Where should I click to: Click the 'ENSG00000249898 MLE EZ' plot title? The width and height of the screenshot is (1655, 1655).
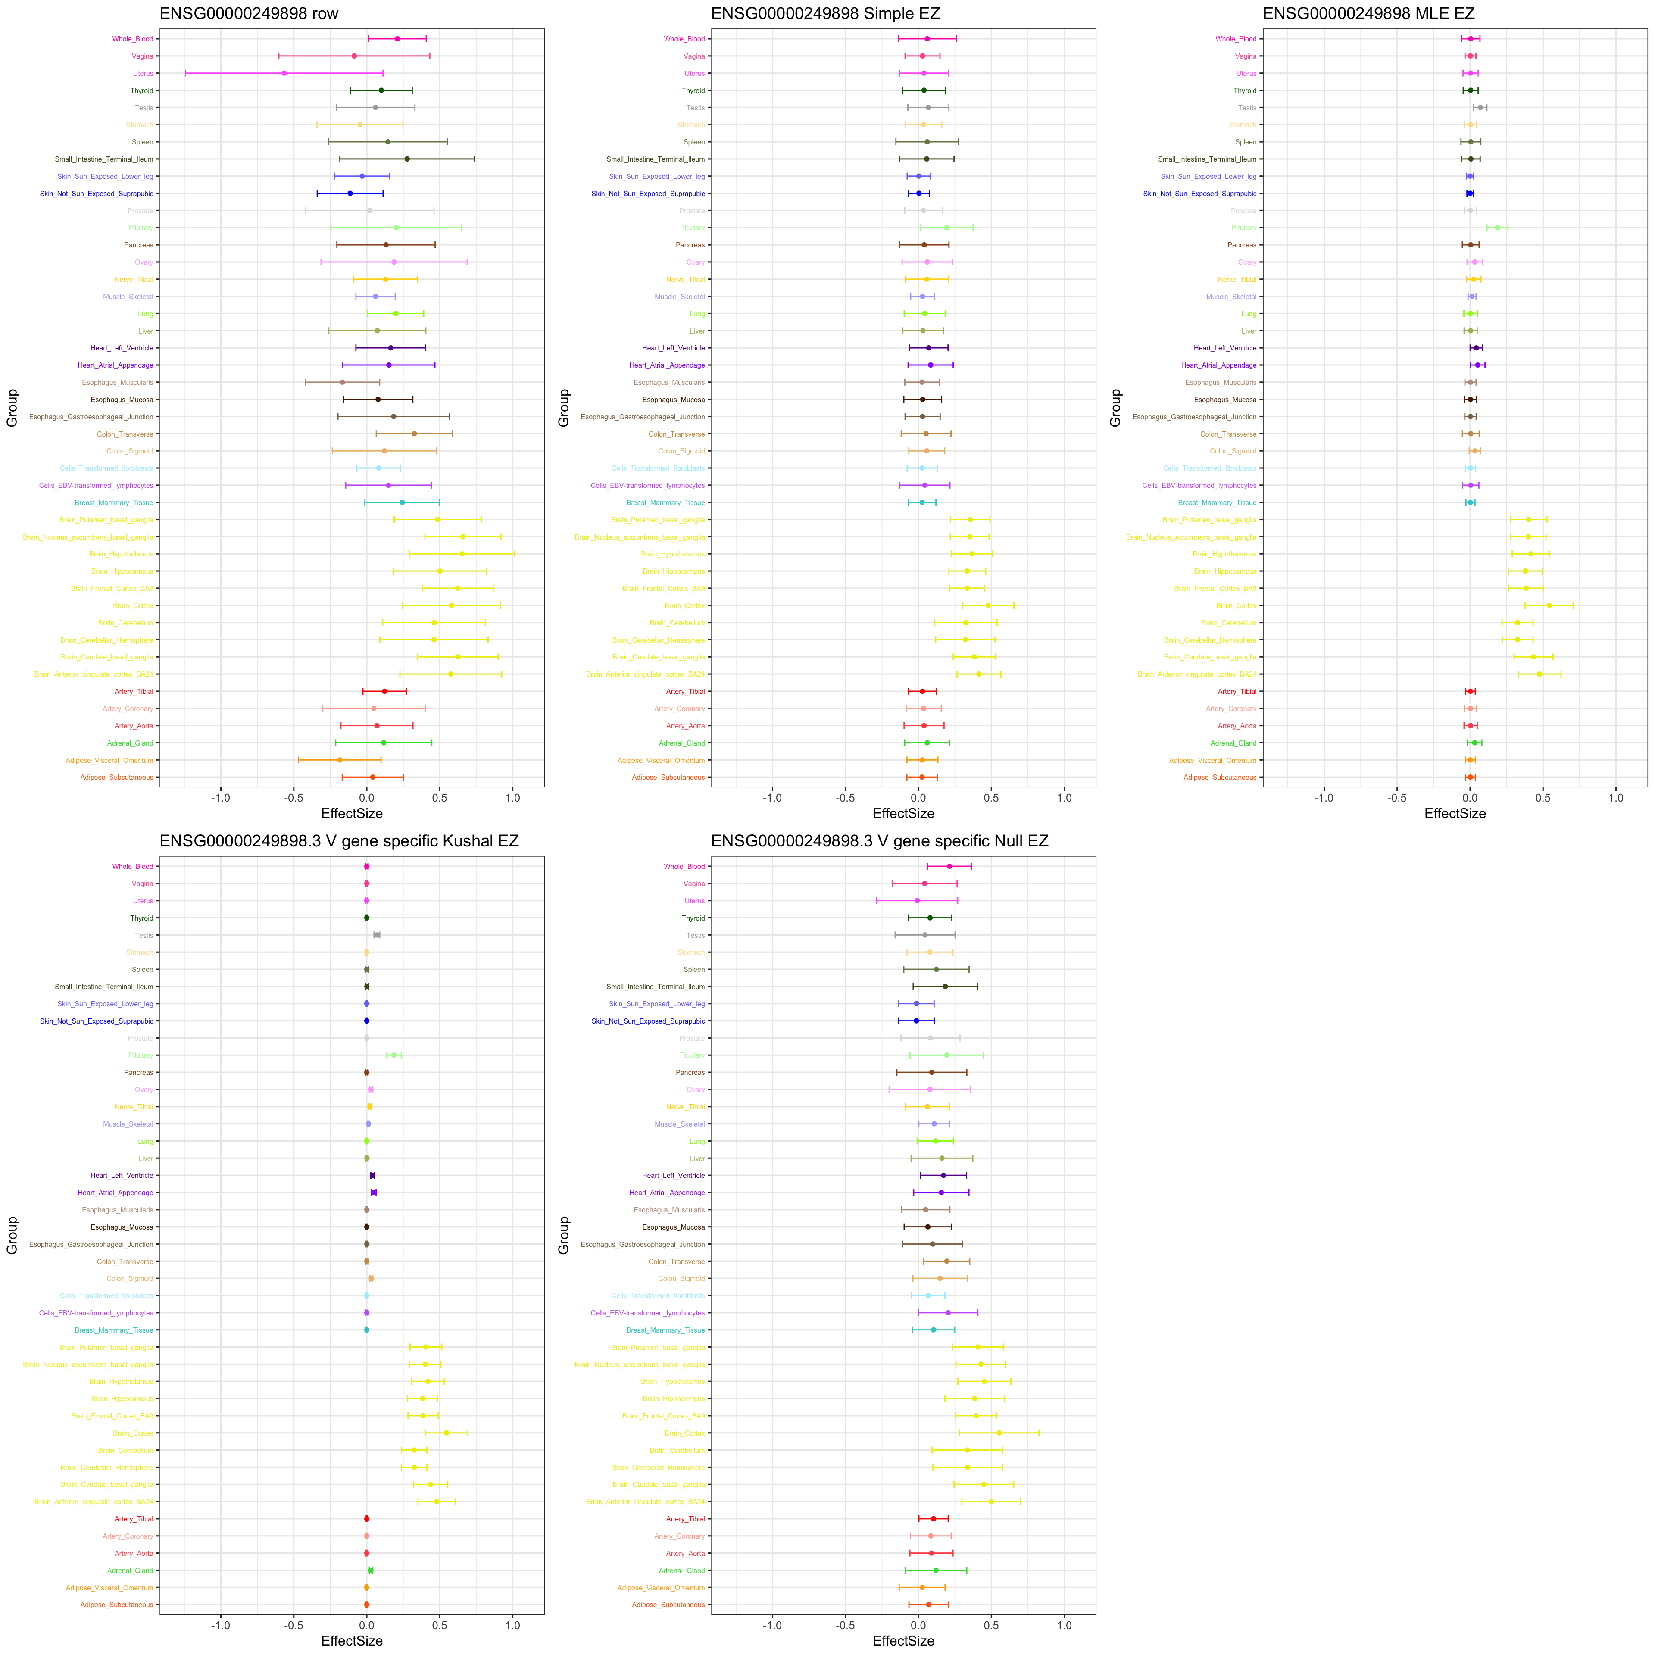pyautogui.click(x=1368, y=14)
